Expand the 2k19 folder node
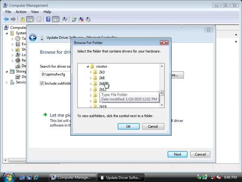 (x=91, y=106)
